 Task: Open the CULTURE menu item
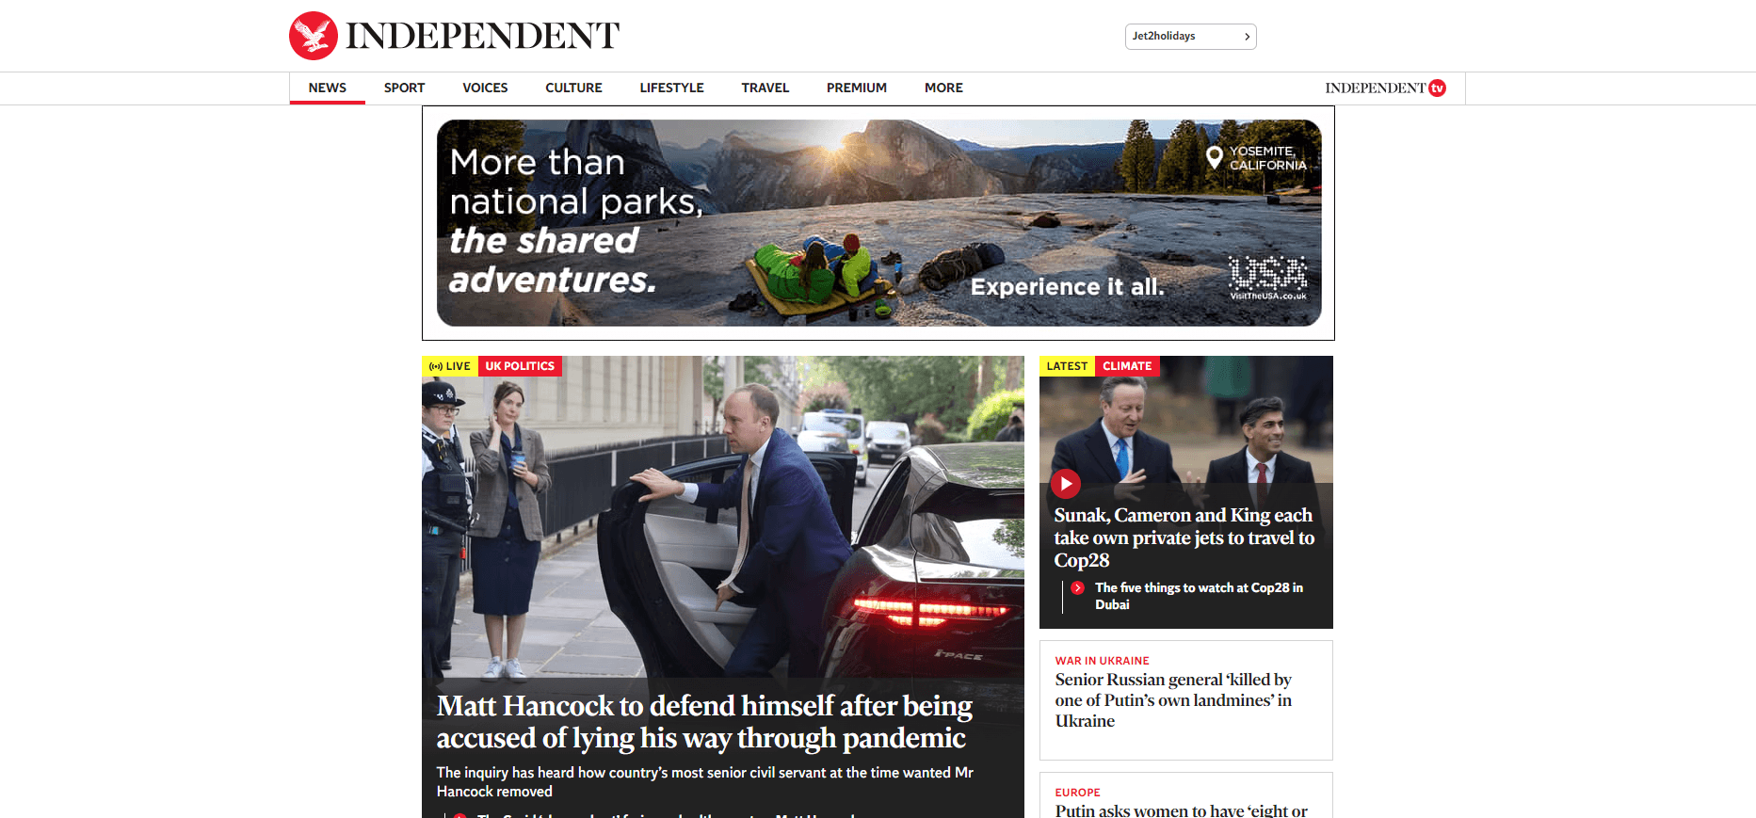point(573,88)
